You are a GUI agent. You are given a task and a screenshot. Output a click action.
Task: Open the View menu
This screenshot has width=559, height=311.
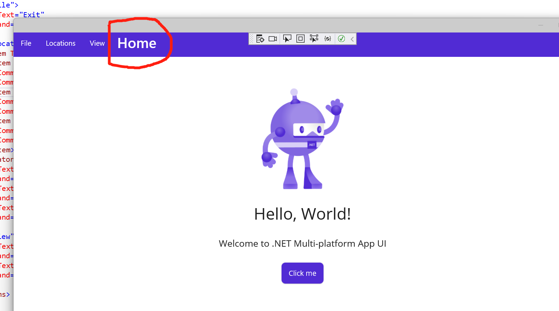[x=97, y=43]
